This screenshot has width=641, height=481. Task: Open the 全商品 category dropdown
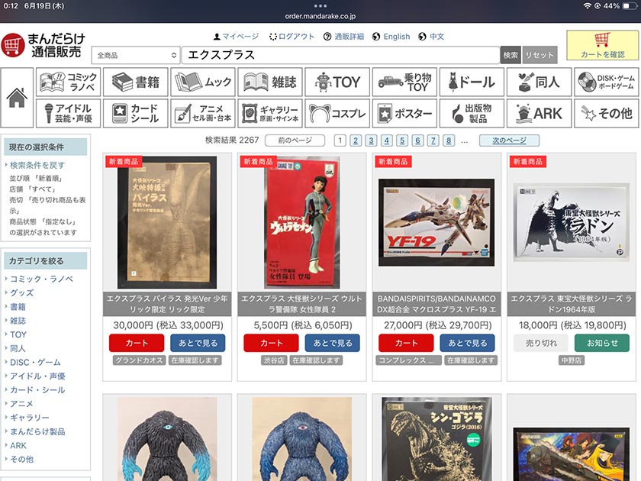tap(136, 55)
